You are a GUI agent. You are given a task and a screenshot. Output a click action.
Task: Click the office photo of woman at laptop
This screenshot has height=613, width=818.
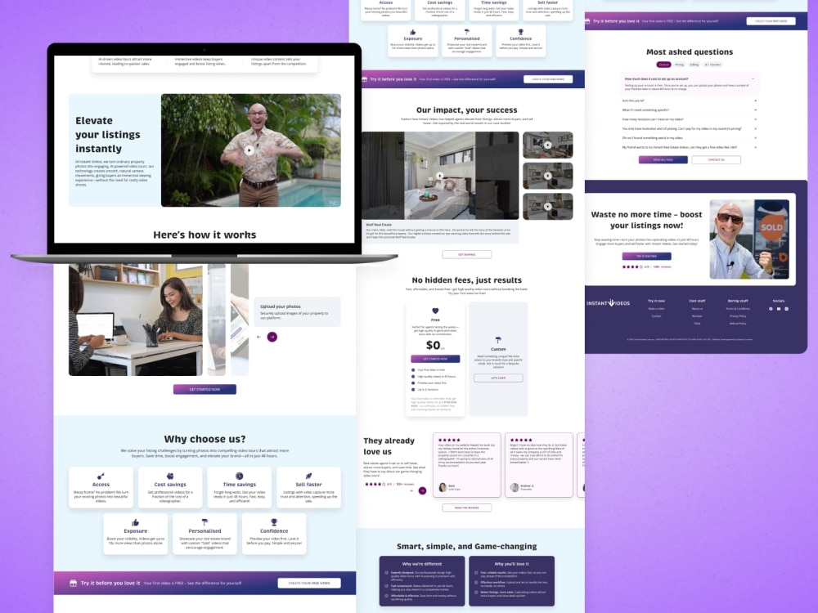[136, 320]
